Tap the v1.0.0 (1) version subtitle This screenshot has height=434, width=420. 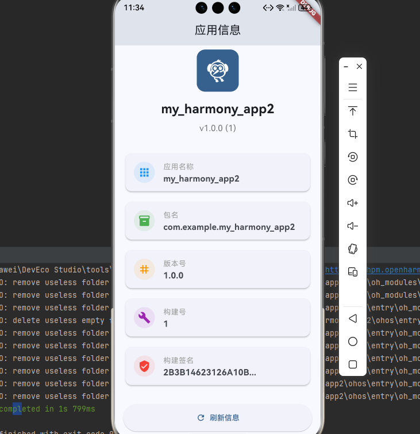[218, 128]
